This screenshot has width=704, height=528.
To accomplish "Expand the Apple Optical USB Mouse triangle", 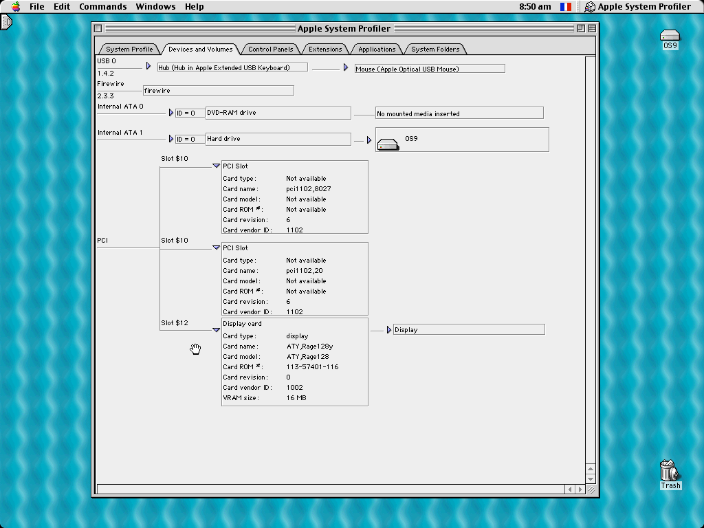I will click(345, 67).
